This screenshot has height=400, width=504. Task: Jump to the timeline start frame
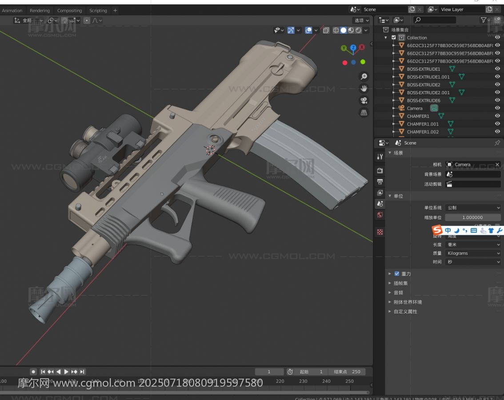click(x=43, y=372)
